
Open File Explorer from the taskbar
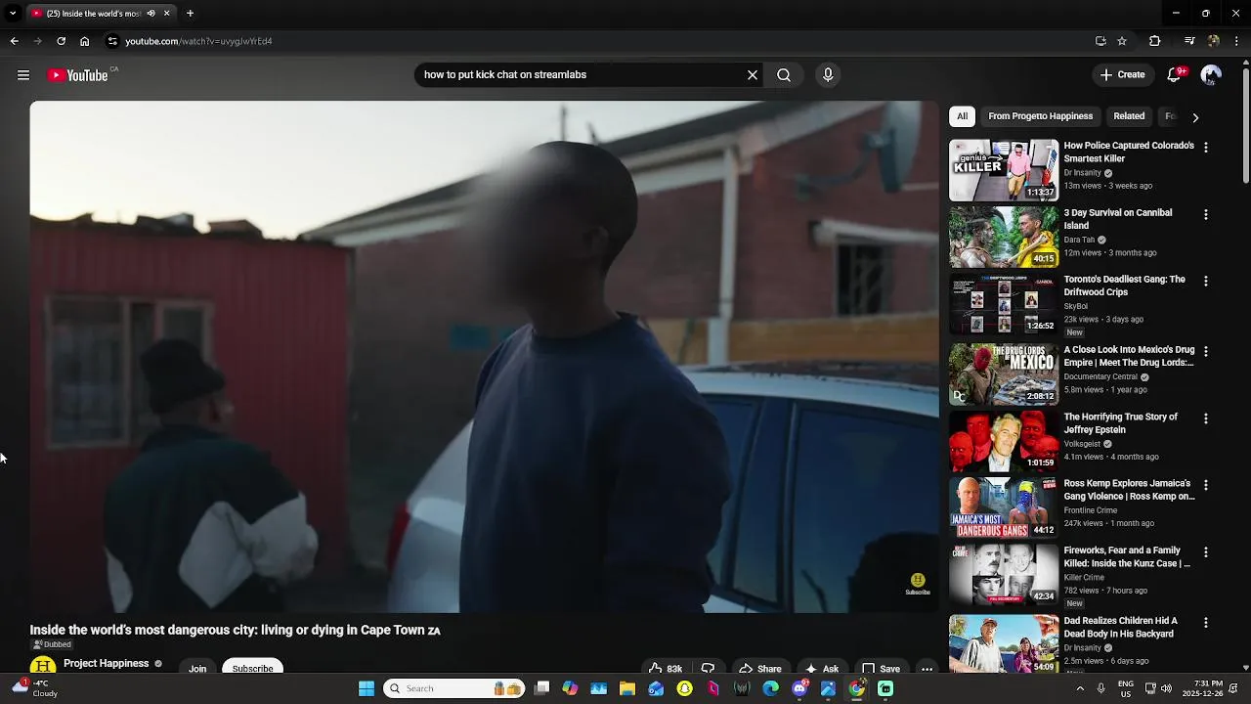[x=627, y=688]
